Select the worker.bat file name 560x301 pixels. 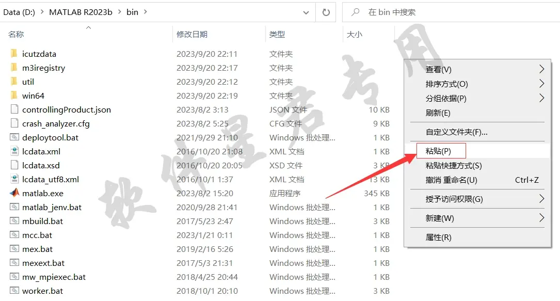[42, 291]
